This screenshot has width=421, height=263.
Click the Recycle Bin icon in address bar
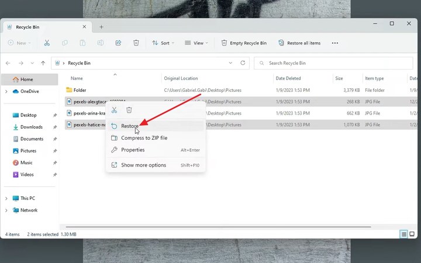click(x=57, y=63)
